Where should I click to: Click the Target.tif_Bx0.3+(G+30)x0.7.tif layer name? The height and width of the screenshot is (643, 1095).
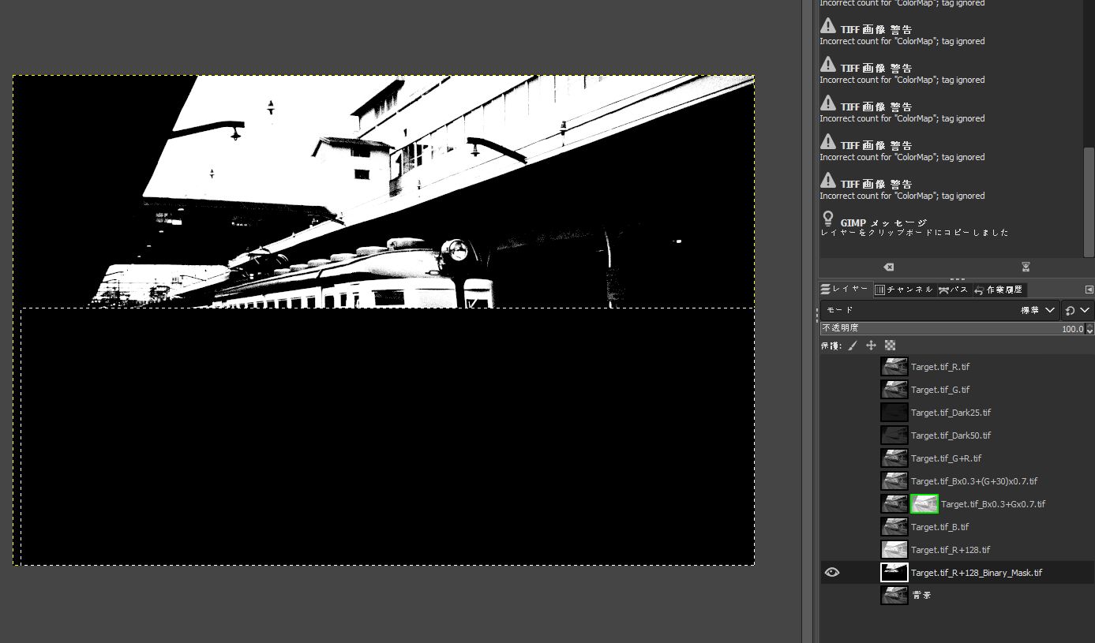pos(974,481)
